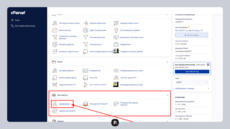Open Конфиденциальность папки icon
This screenshot has height=129, width=230.
pyautogui.click(x=116, y=71)
